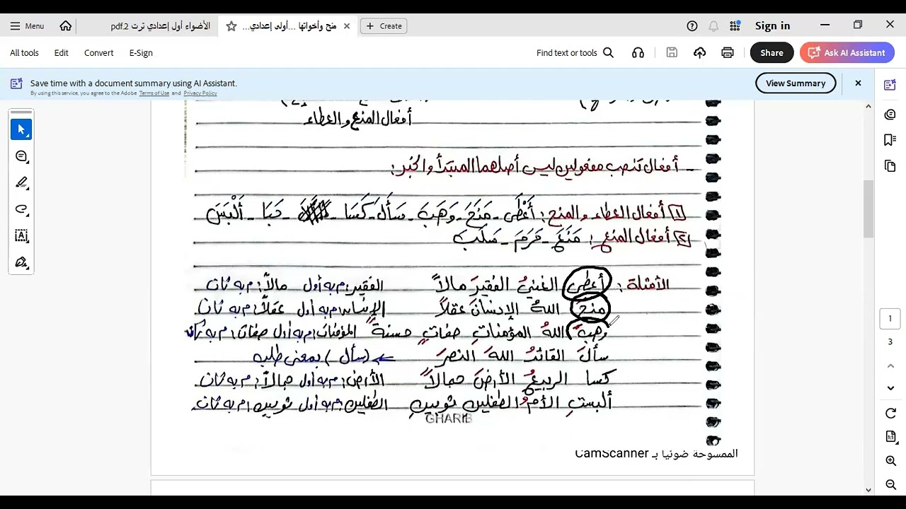Click Find text or tools search

[x=575, y=53]
